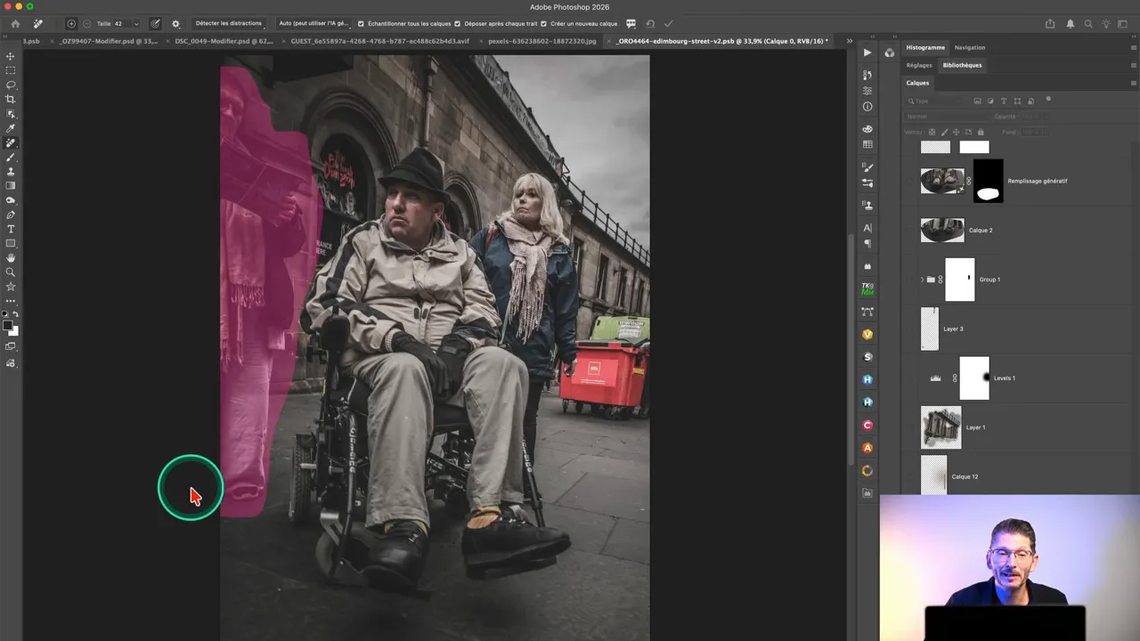Select the Type tool
The image size is (1140, 641).
click(11, 229)
